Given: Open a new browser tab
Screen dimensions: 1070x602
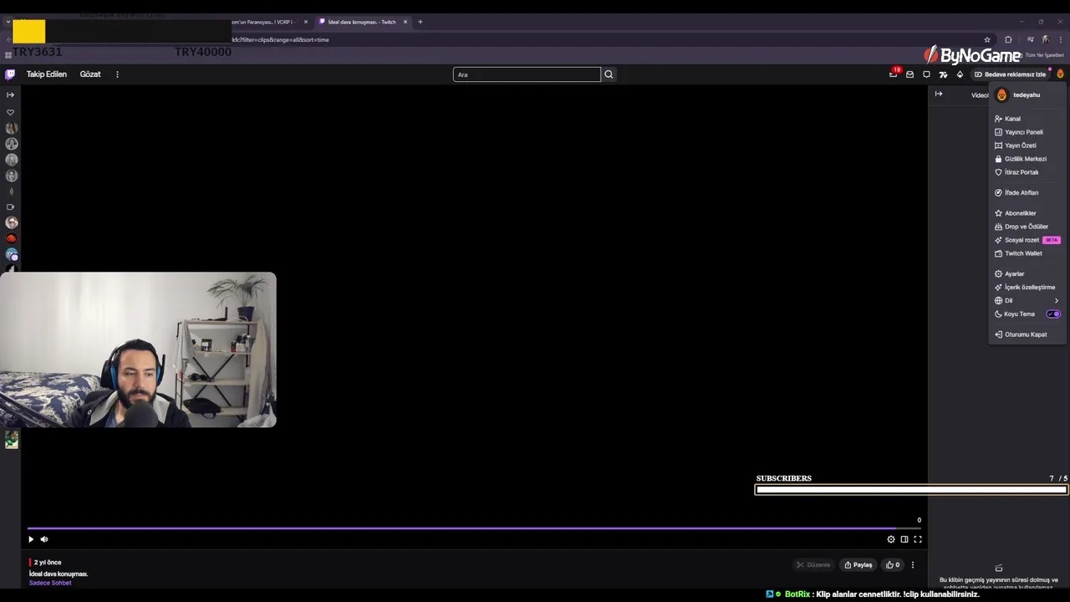Looking at the screenshot, I should (420, 22).
